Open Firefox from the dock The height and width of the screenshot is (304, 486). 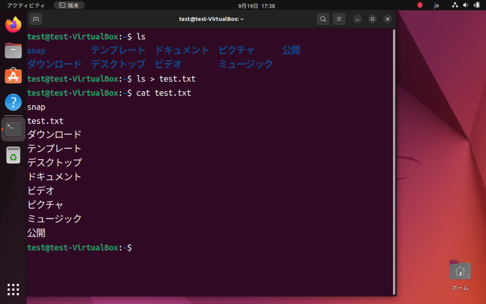click(13, 25)
